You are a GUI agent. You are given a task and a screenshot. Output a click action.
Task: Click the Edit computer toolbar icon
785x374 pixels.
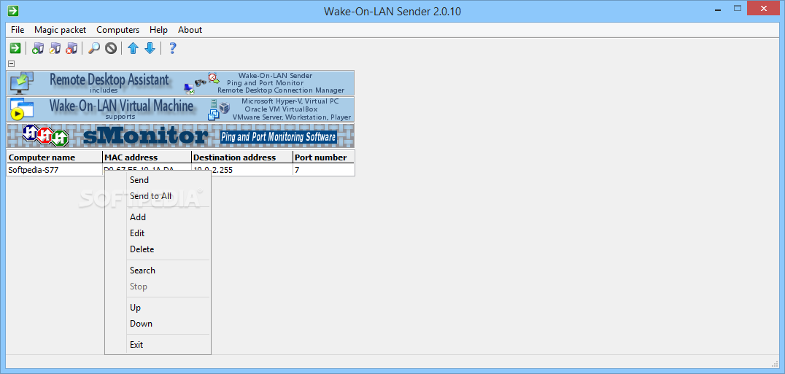pyautogui.click(x=55, y=48)
